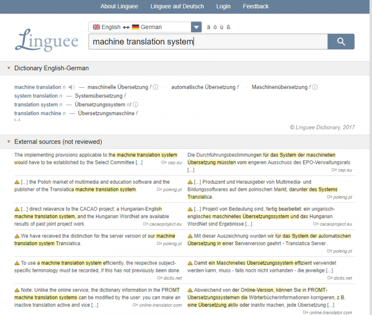
Task: Open poleng.pl source under Polish market sentence
Action: pyautogui.click(x=170, y=189)
